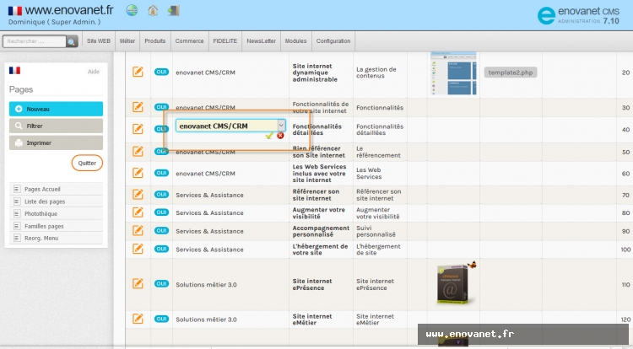Click the French flag beside www.enovanet.fr

click(x=15, y=10)
